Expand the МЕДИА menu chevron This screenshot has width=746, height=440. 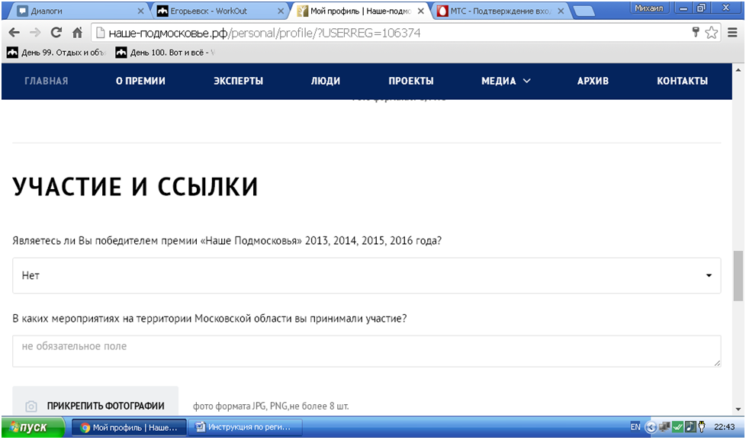coord(526,81)
